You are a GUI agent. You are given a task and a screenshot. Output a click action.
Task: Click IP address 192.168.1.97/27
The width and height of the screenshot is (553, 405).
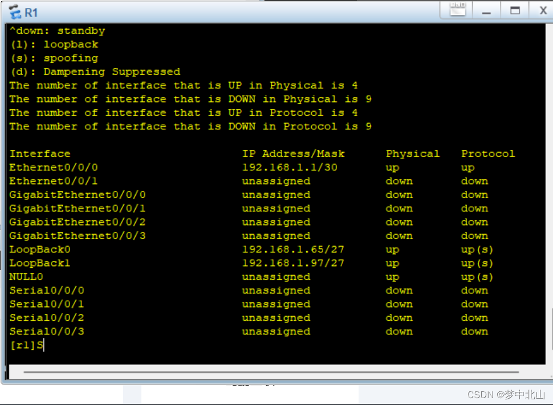(x=293, y=263)
